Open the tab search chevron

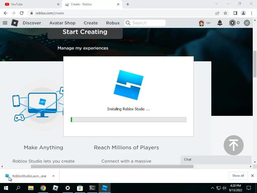pos(217,4)
